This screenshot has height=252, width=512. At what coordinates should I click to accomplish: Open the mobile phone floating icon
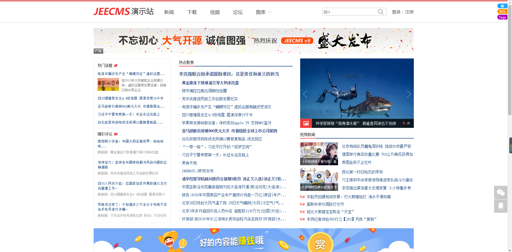coord(501,206)
